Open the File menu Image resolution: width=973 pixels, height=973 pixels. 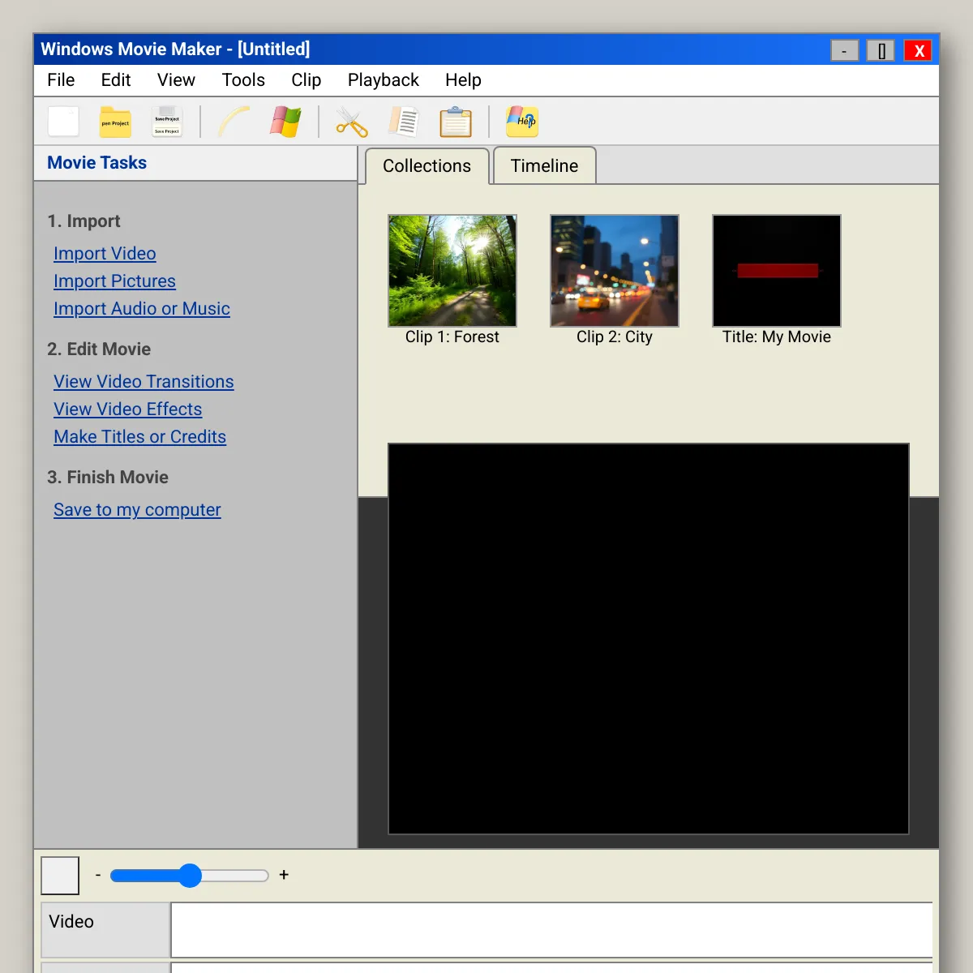tap(61, 80)
